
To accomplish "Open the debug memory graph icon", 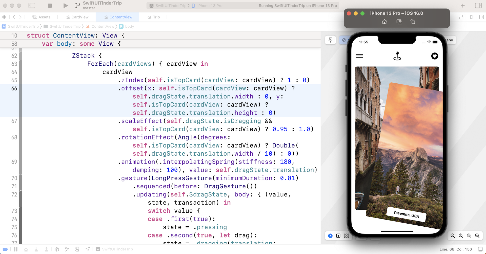I will (x=67, y=249).
